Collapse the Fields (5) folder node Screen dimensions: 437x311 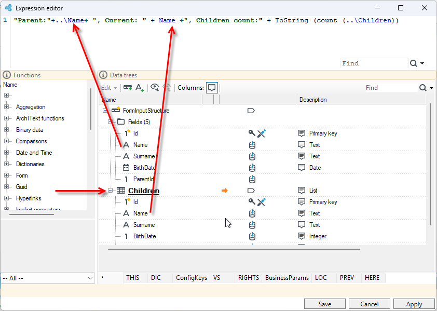[111, 122]
